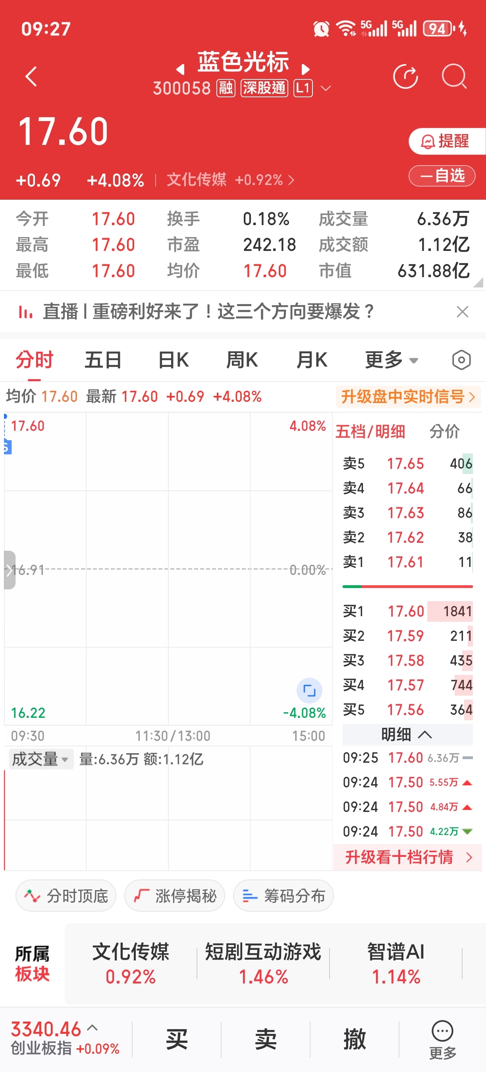Open 筹码分布 feature
The image size is (486, 1072).
[283, 896]
